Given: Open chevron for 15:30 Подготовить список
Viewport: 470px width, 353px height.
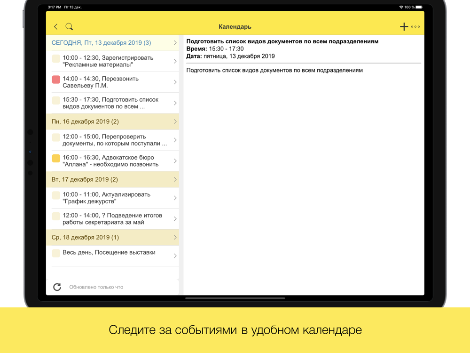Looking at the screenshot, I should click(x=175, y=103).
